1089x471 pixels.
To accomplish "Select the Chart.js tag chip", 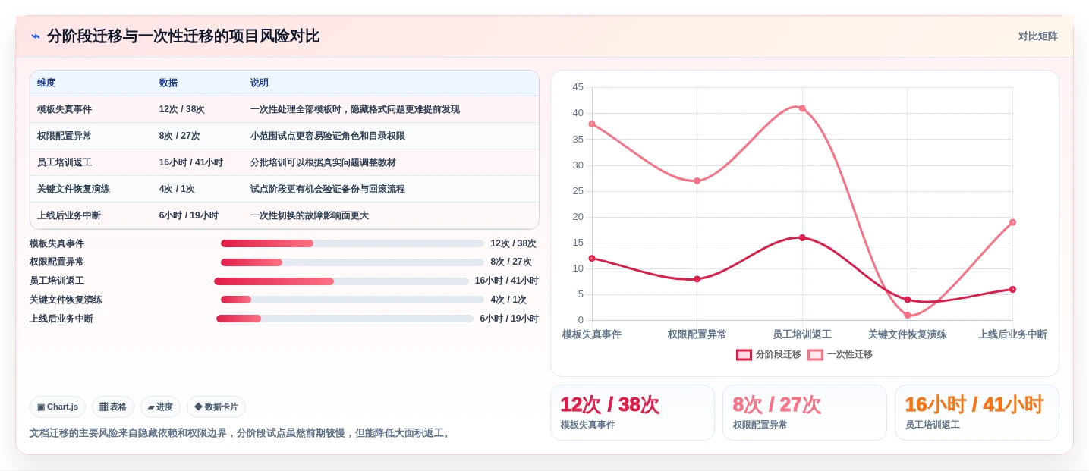I will (58, 407).
